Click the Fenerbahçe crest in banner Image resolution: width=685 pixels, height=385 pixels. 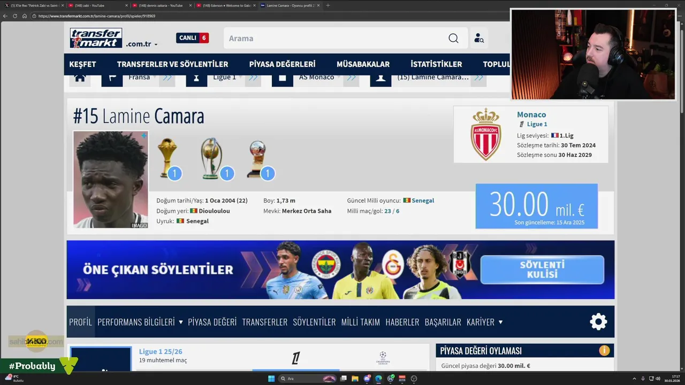326,264
